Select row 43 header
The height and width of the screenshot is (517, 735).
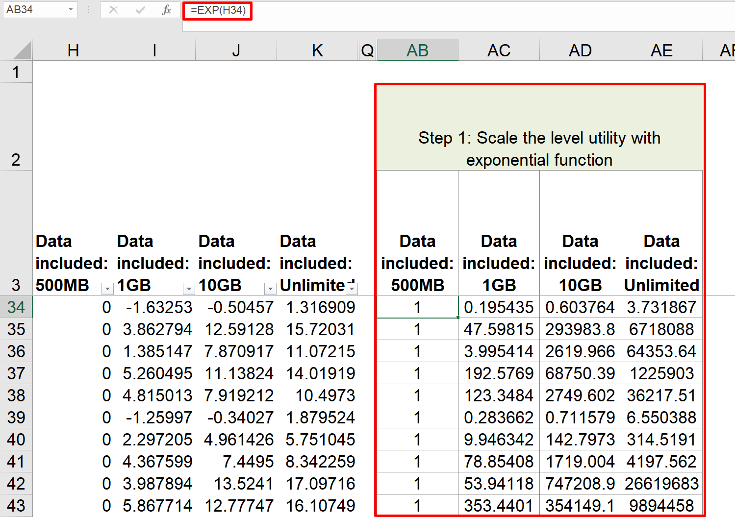tap(16, 506)
